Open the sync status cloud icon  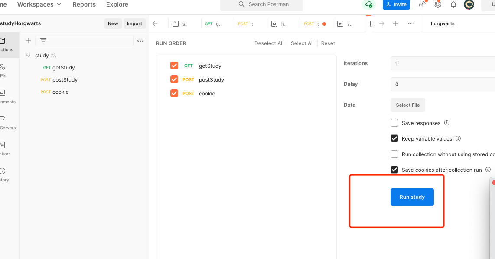point(368,4)
